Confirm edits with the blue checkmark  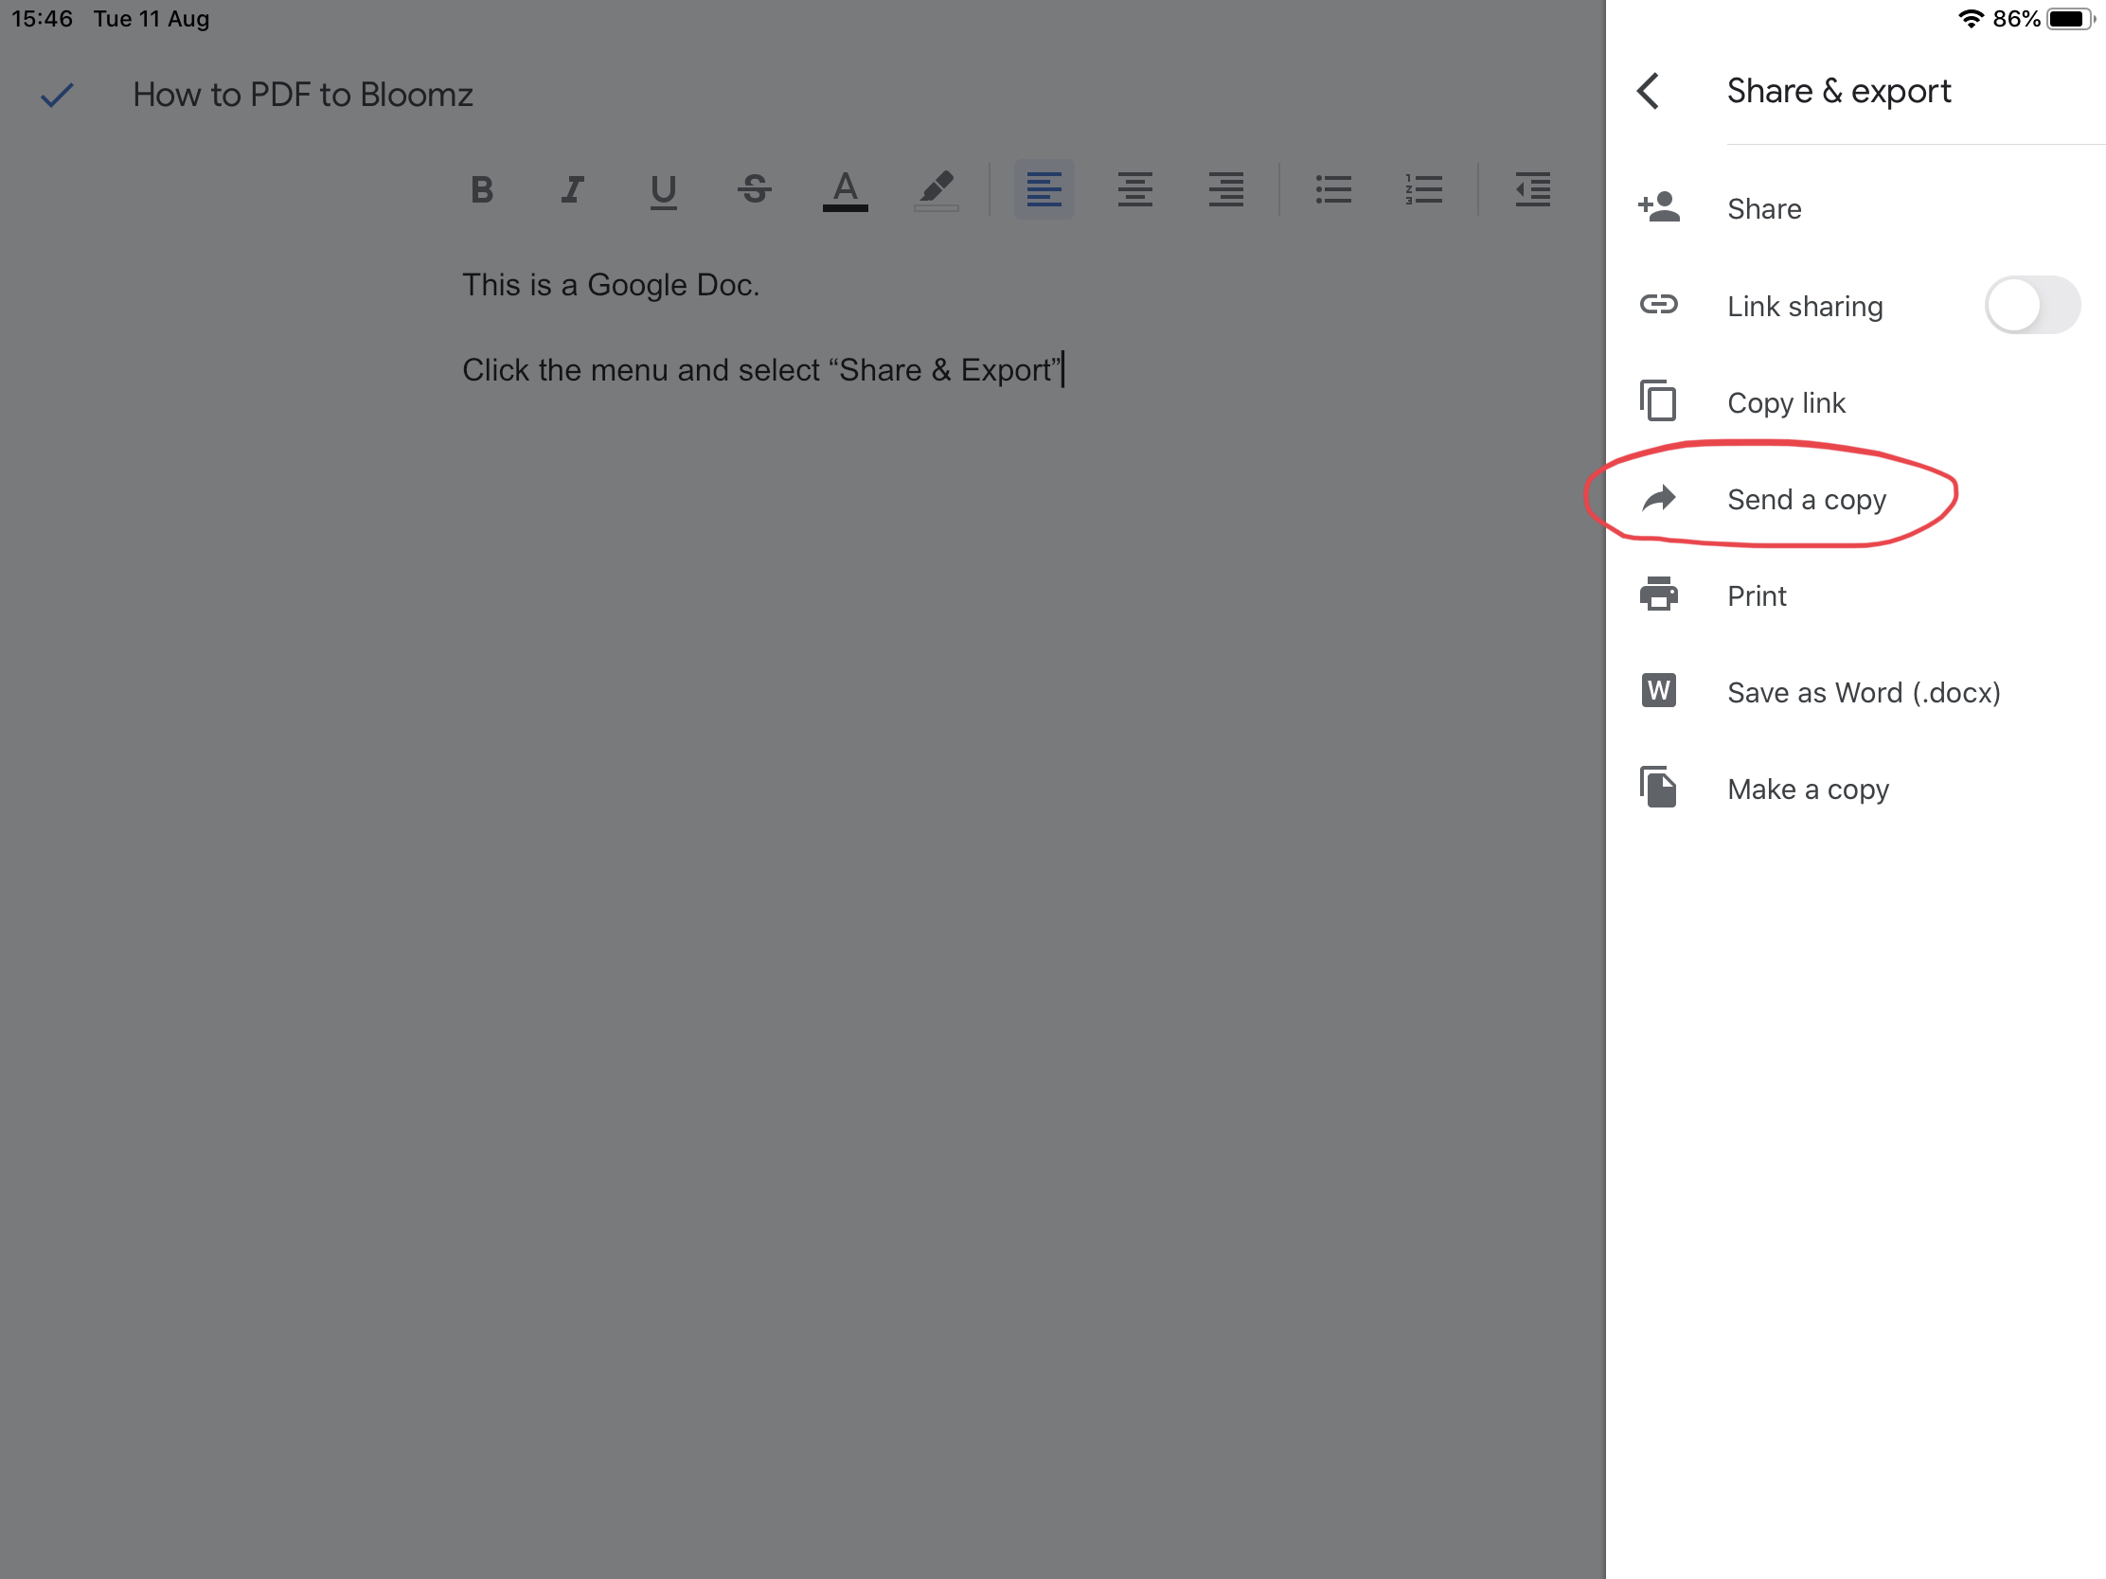57,95
